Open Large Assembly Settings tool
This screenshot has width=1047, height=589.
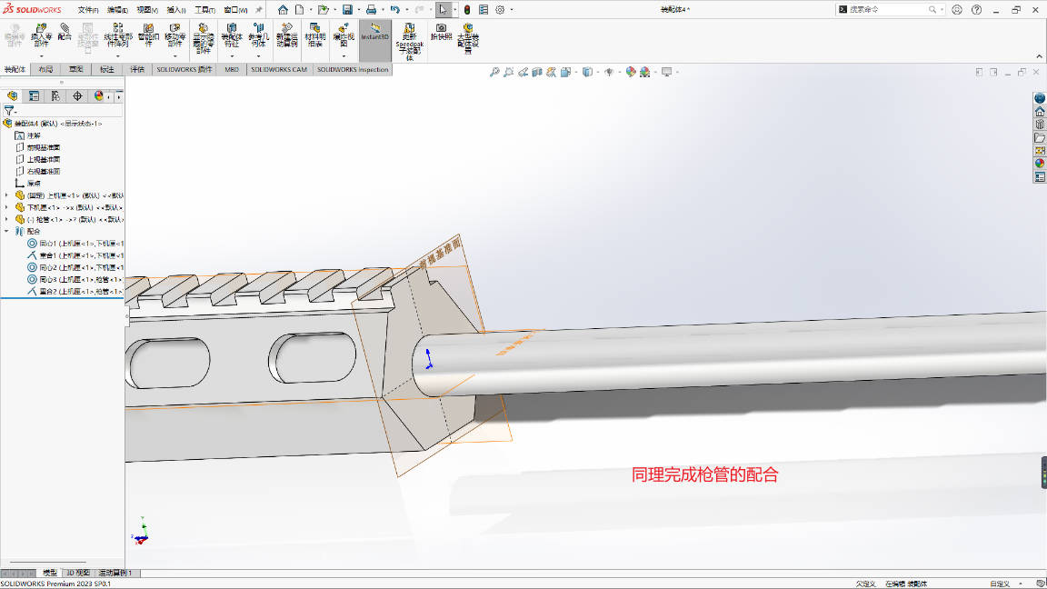tap(468, 37)
